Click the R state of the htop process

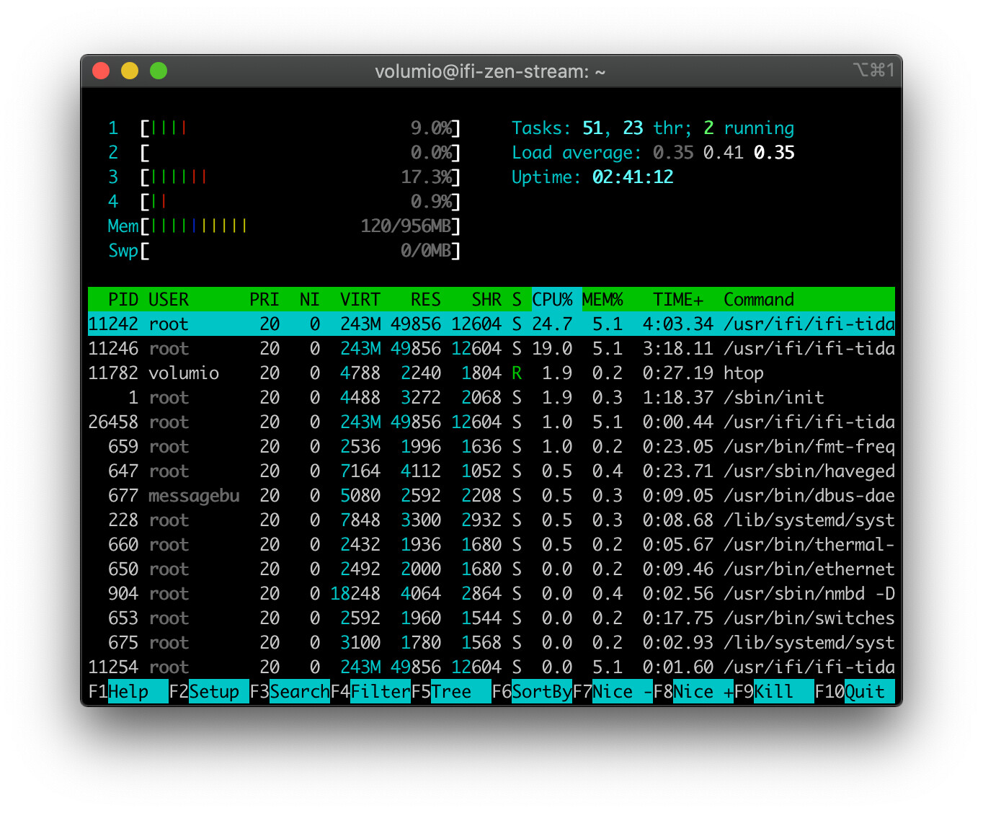517,373
